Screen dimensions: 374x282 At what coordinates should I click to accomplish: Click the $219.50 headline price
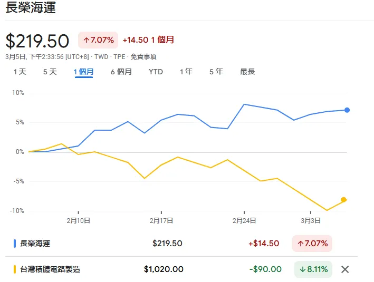click(x=37, y=41)
